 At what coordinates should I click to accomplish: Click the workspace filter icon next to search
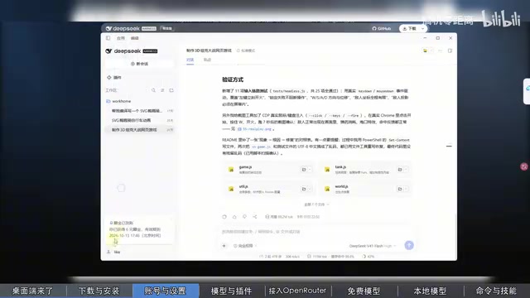pyautogui.click(x=162, y=90)
